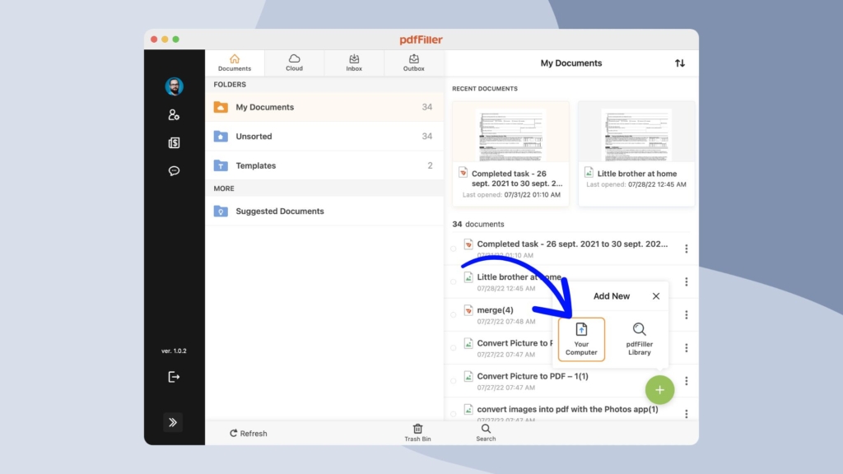This screenshot has width=843, height=474.
Task: Switch to the Cloud tab
Action: tap(294, 63)
